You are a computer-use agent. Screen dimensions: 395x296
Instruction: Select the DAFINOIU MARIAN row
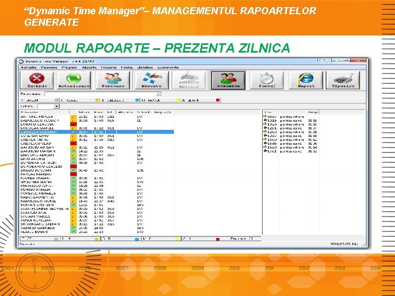click(97, 151)
